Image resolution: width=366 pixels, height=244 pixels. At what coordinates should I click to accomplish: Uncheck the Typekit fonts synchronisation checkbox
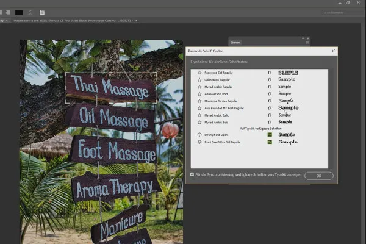192,174
